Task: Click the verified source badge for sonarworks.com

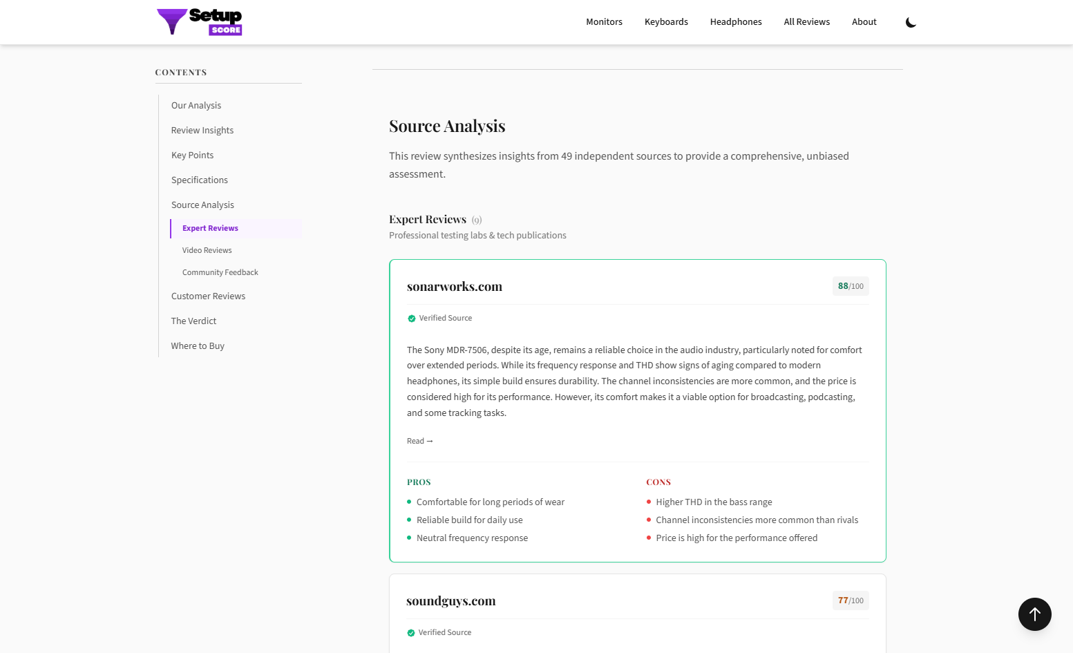Action: [440, 318]
